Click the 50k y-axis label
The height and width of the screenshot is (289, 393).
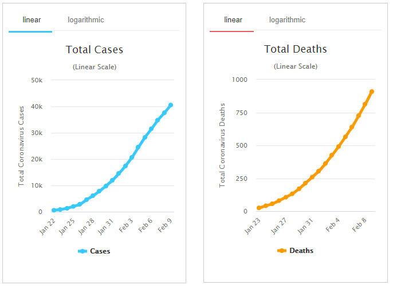click(x=36, y=80)
